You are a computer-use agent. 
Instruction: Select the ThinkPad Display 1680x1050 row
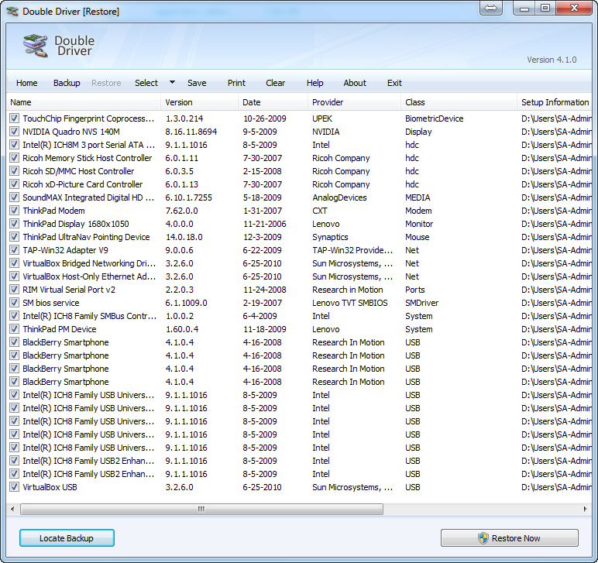tap(299, 224)
